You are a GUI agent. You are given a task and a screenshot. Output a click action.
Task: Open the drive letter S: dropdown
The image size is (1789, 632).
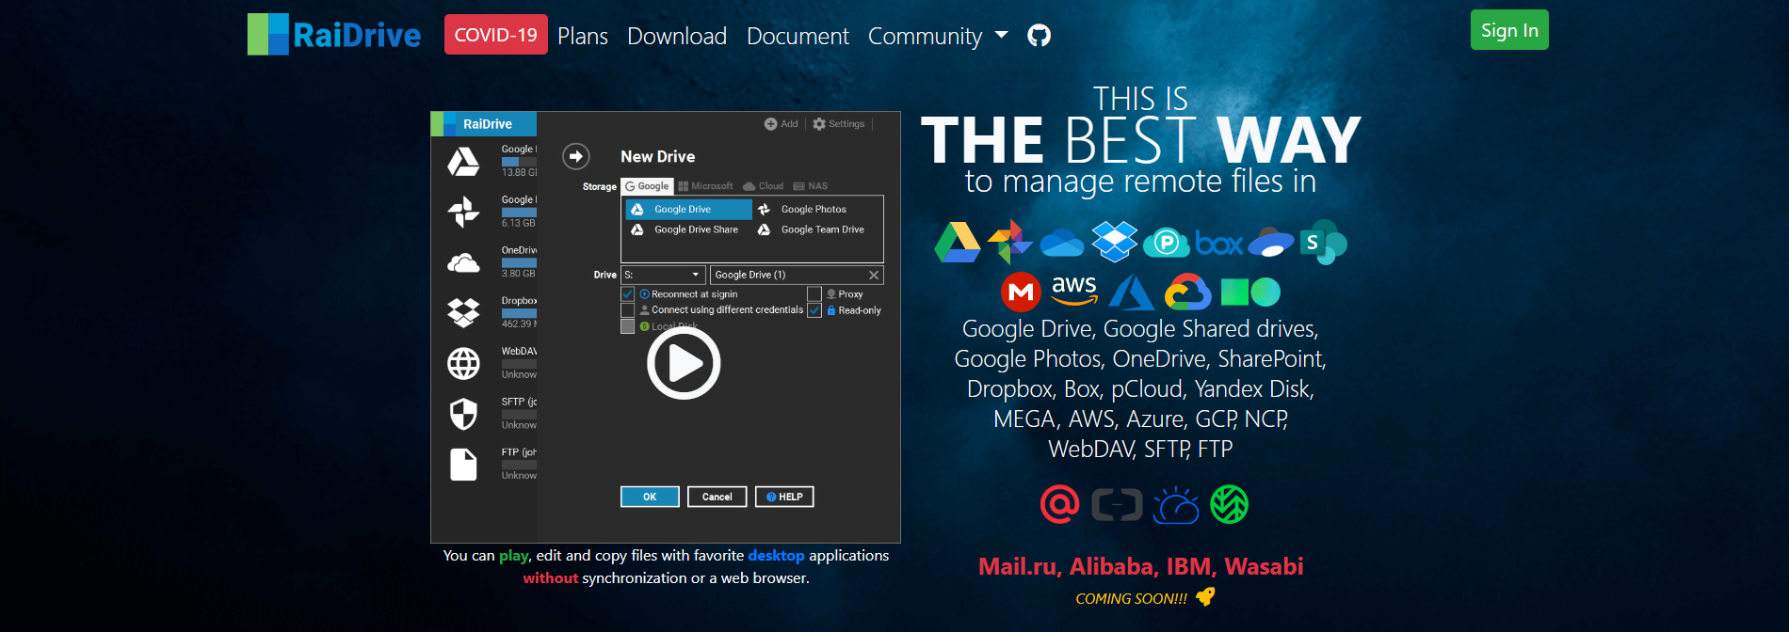pos(663,275)
